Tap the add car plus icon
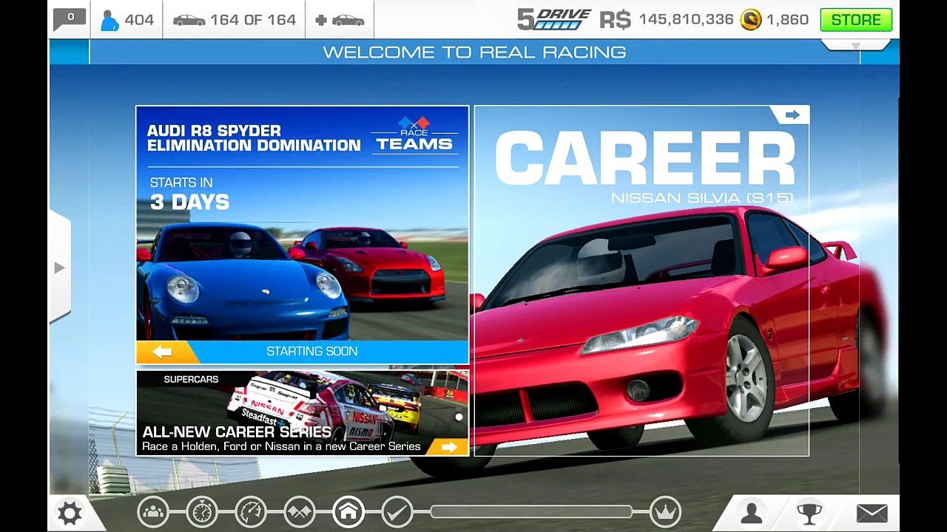 pyautogui.click(x=340, y=20)
